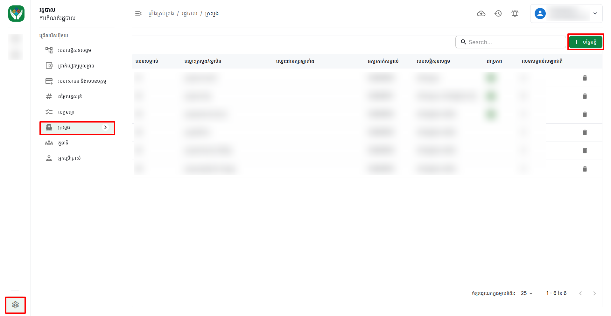Click the ក្រសួង breadcrumb at the end
This screenshot has width=611, height=316.
(212, 13)
